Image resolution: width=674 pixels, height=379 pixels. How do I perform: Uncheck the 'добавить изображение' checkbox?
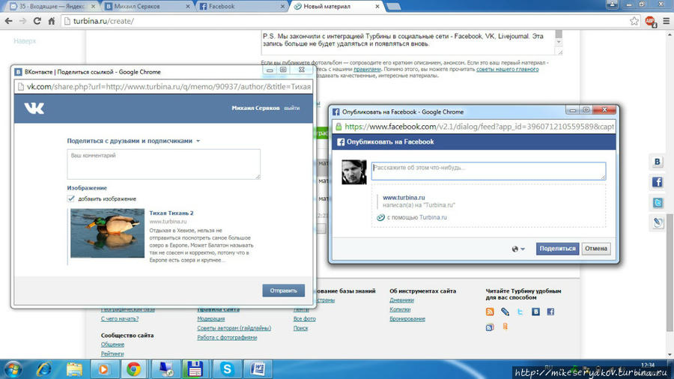(71, 198)
